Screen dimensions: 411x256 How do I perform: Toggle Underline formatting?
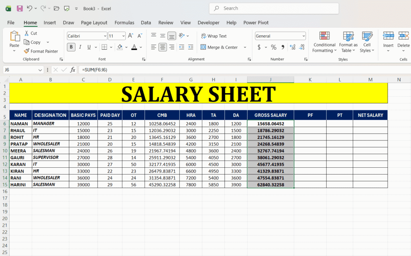click(x=89, y=47)
